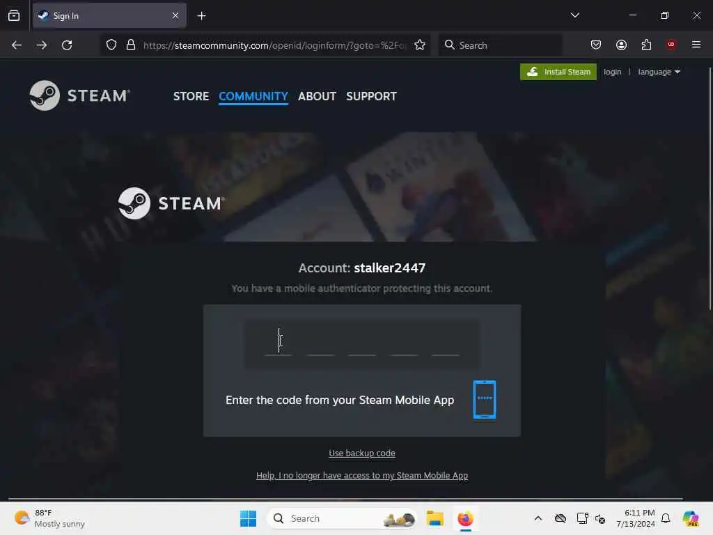Click the Steam logo in header
Viewport: 713px width, 535px height.
click(80, 95)
